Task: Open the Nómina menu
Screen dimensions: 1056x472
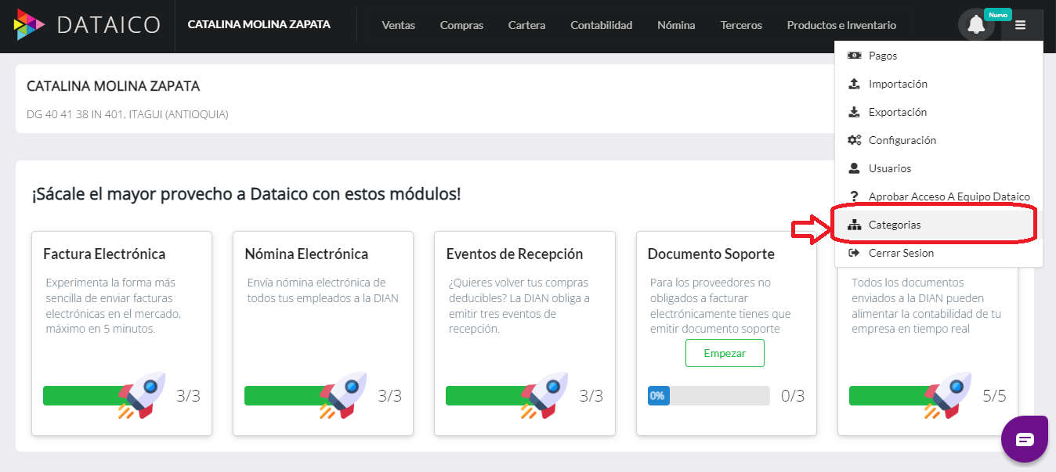Action: [676, 25]
